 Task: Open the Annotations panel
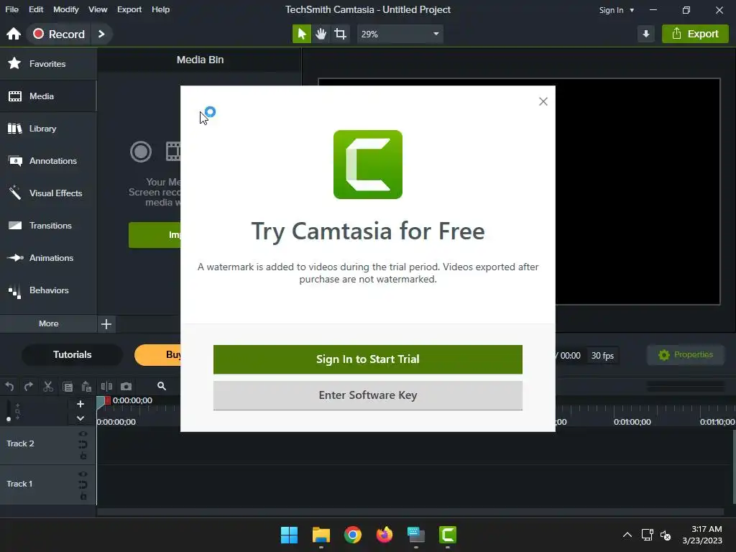point(48,160)
